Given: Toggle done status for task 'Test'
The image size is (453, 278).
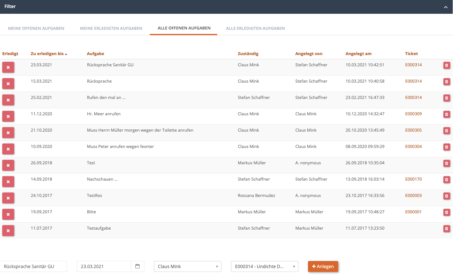Looking at the screenshot, I should (x=8, y=166).
